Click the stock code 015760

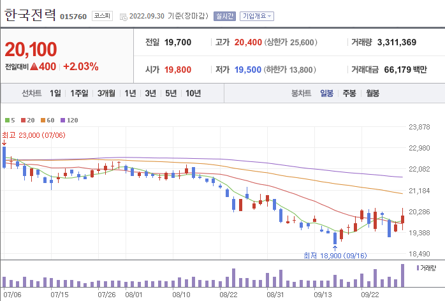click(73, 17)
